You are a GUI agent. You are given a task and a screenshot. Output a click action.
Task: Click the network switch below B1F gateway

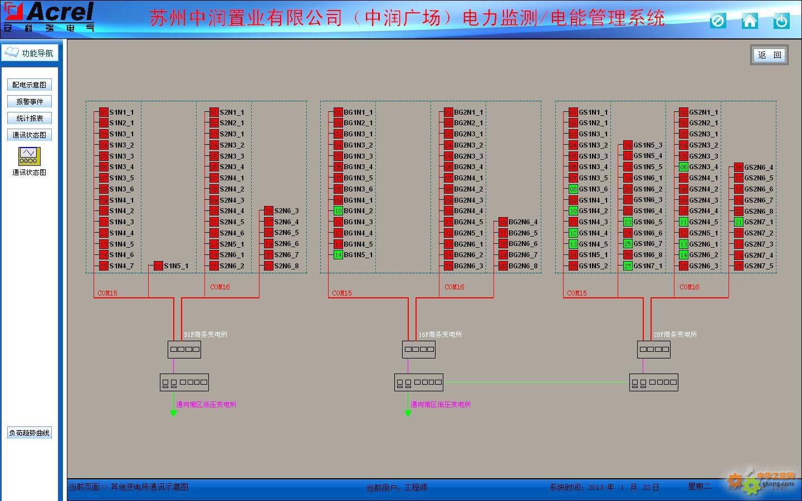pyautogui.click(x=184, y=382)
